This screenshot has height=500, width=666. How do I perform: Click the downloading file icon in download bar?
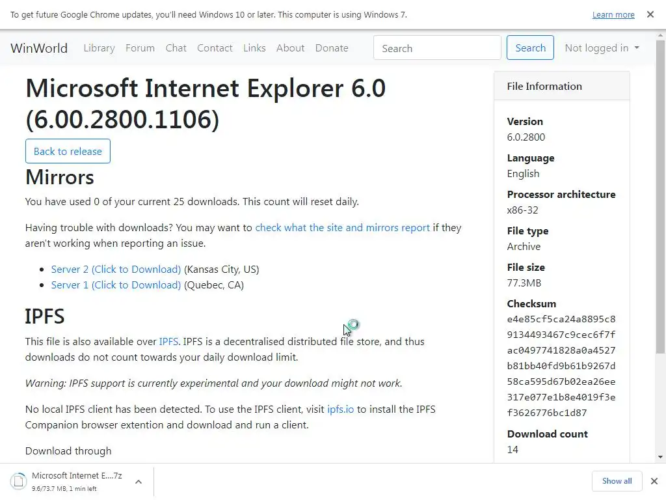18,481
